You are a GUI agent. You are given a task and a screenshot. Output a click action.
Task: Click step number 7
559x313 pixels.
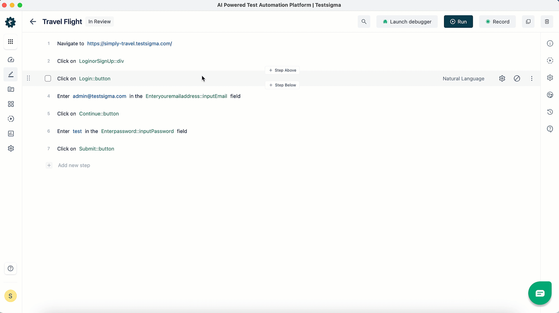[49, 149]
